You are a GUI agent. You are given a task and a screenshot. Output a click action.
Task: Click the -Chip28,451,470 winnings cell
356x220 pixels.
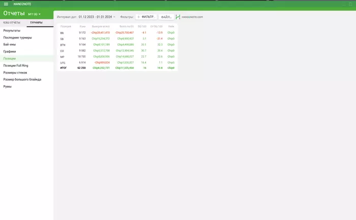point(100,33)
